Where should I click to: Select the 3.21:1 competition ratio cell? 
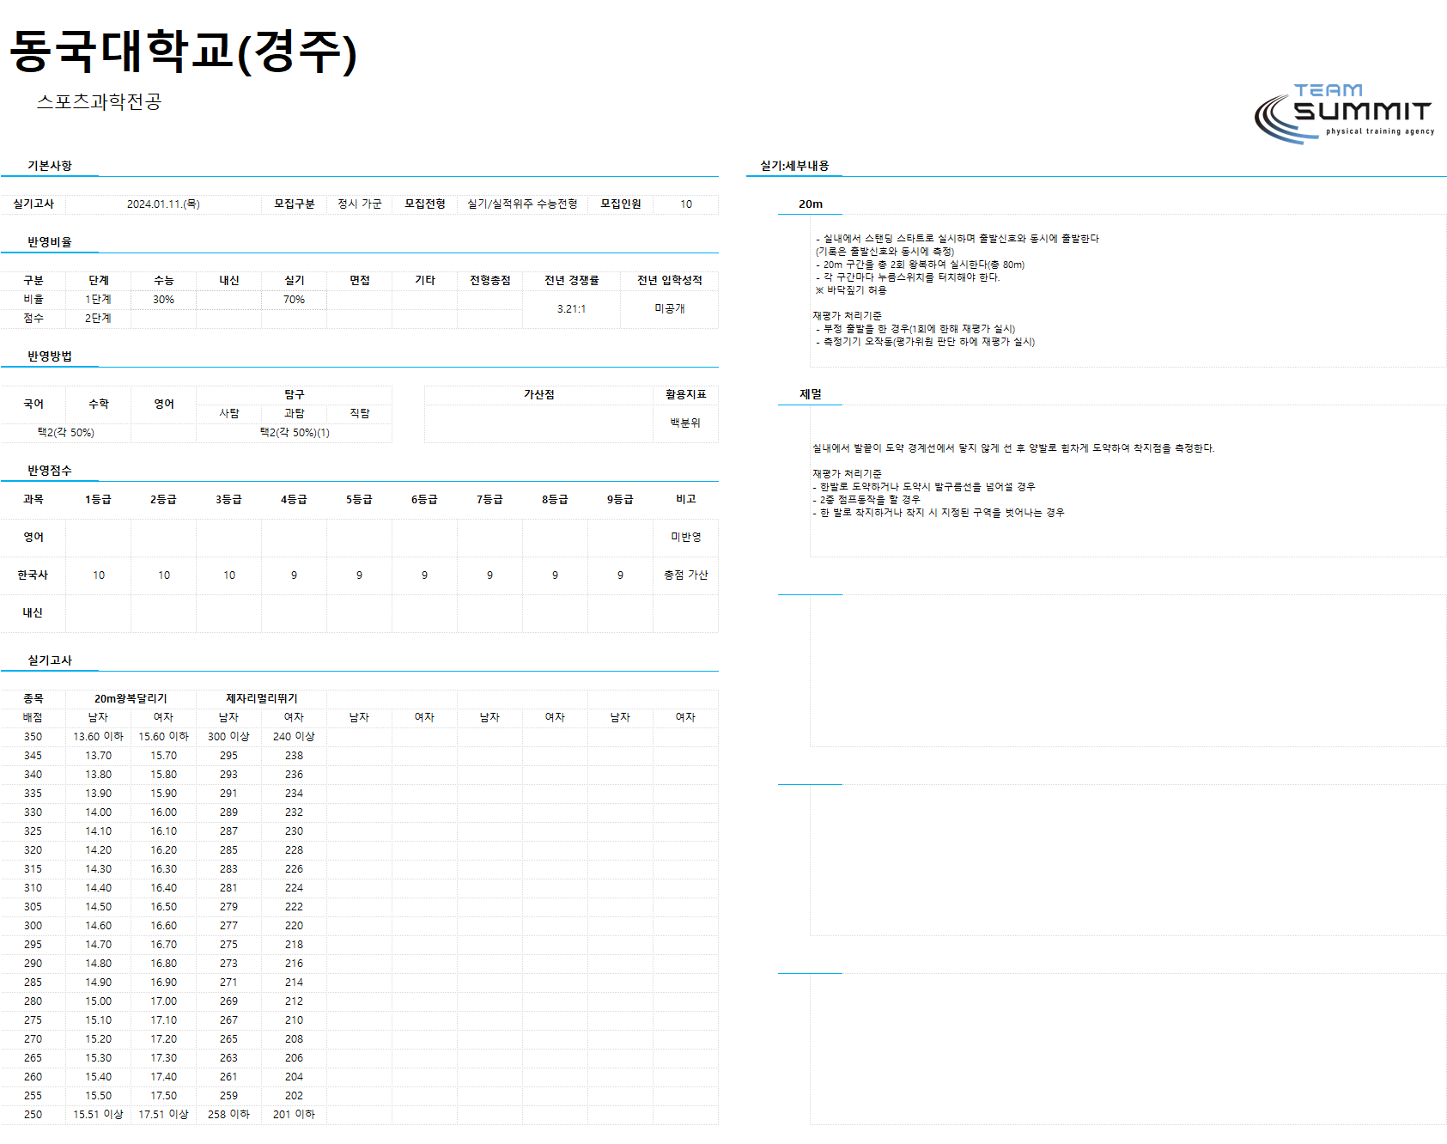tap(571, 309)
